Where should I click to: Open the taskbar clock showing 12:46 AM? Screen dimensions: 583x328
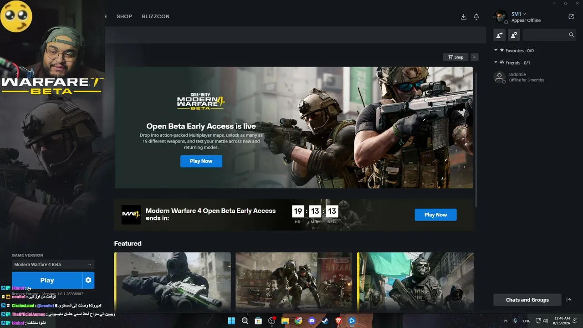click(x=562, y=321)
